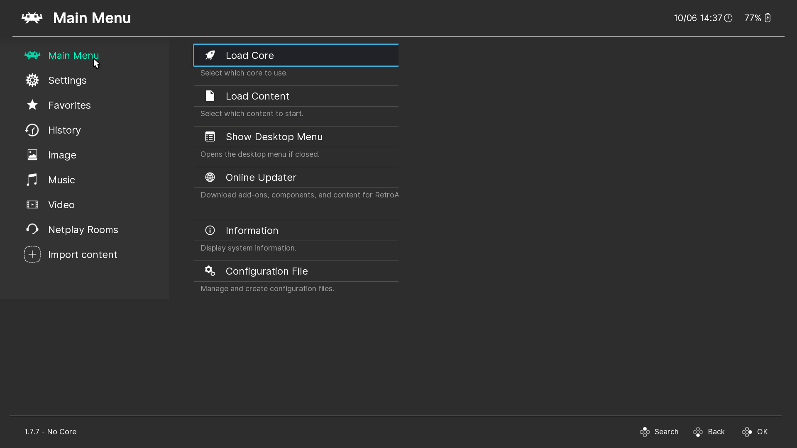Select the Netplay Rooms icon
This screenshot has height=448, width=797.
click(32, 229)
